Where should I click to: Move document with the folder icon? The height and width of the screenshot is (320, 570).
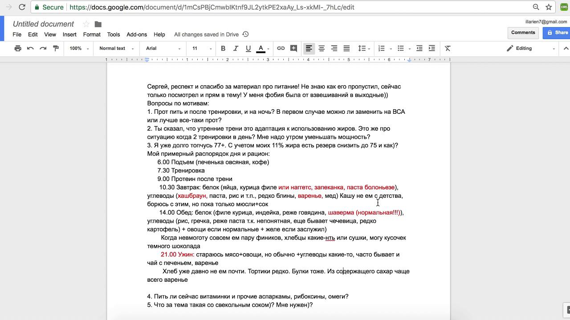(98, 24)
